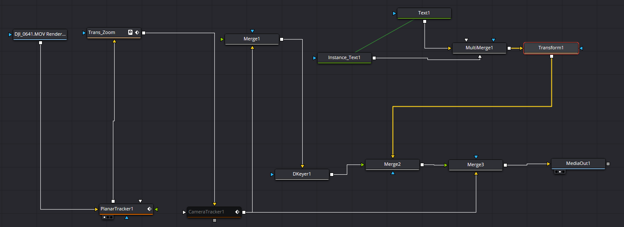Click the yellow connection line from Transform1
The height and width of the screenshot is (227, 624).
point(471,106)
